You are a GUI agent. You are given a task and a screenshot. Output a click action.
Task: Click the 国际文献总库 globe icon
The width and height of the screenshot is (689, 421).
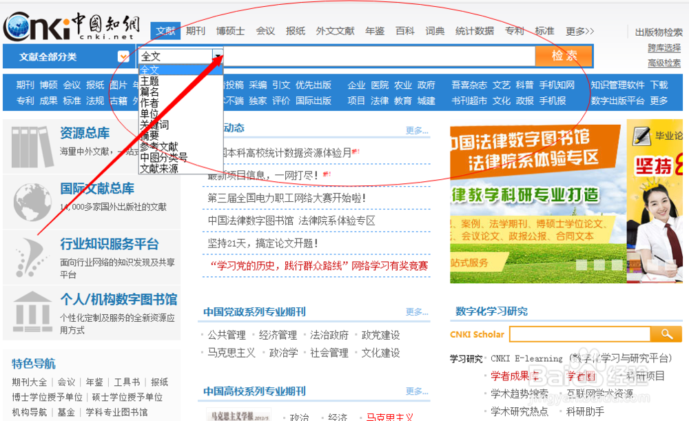click(x=32, y=203)
